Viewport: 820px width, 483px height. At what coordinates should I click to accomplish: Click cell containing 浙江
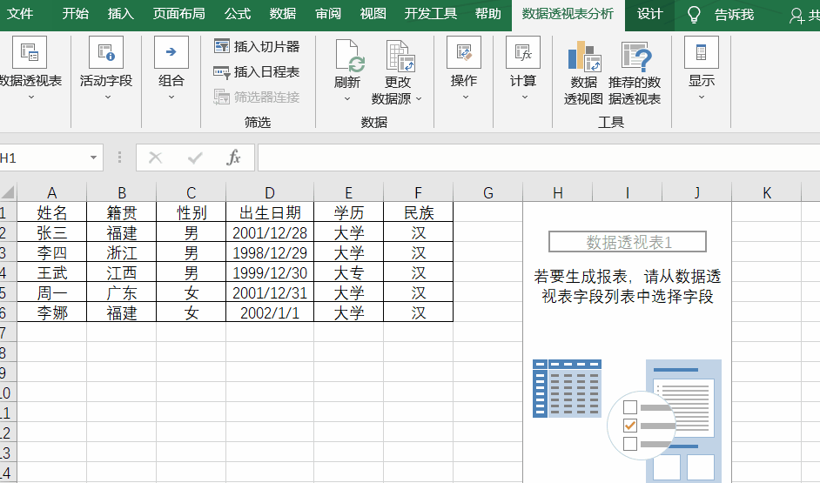click(121, 252)
